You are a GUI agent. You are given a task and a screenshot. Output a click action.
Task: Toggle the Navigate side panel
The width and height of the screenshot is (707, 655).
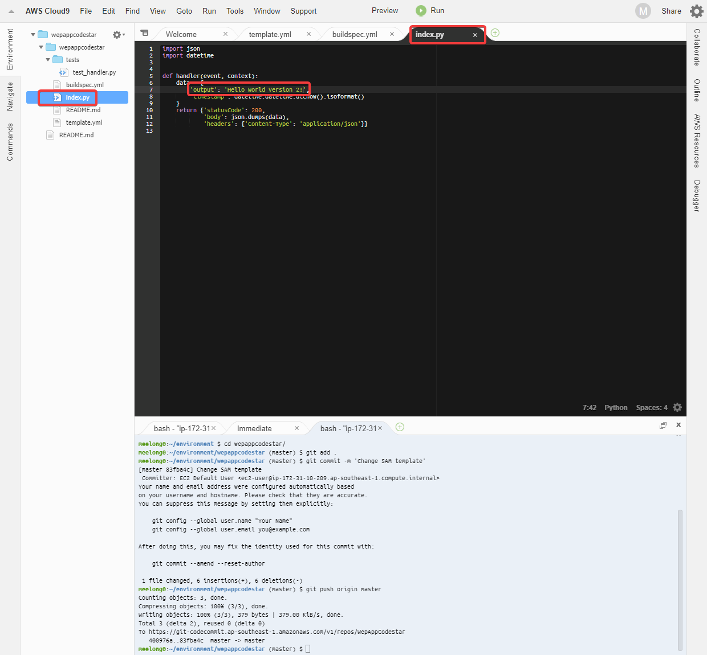click(10, 96)
